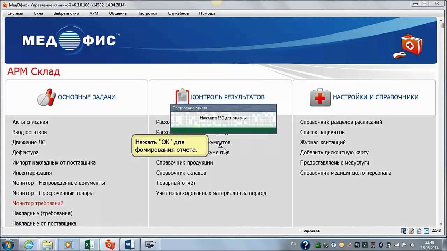Open Предоставляемые медуслуги

coord(335,162)
